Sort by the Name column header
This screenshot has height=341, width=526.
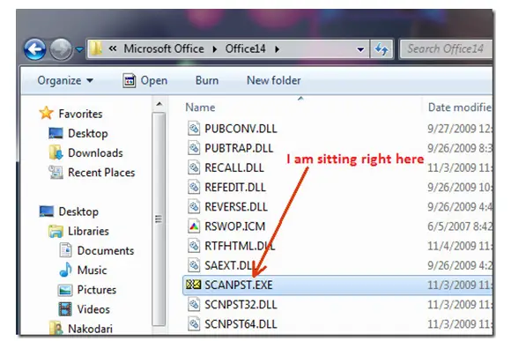(x=200, y=107)
